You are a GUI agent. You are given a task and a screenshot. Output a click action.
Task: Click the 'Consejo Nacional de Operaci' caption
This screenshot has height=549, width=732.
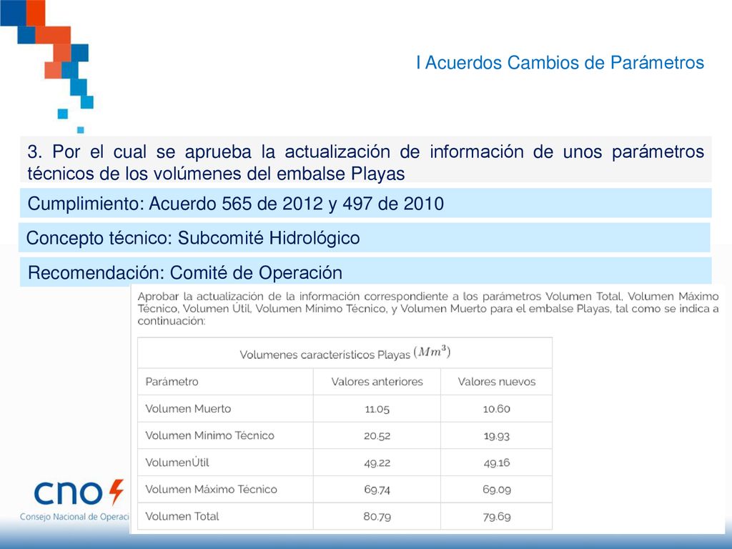point(74,517)
